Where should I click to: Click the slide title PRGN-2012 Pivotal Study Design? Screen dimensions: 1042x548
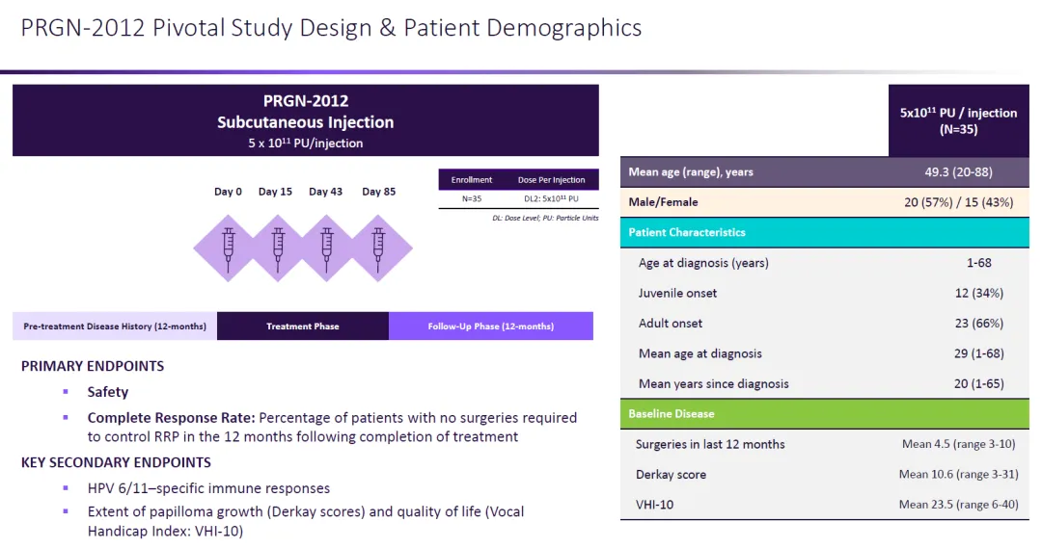(331, 27)
